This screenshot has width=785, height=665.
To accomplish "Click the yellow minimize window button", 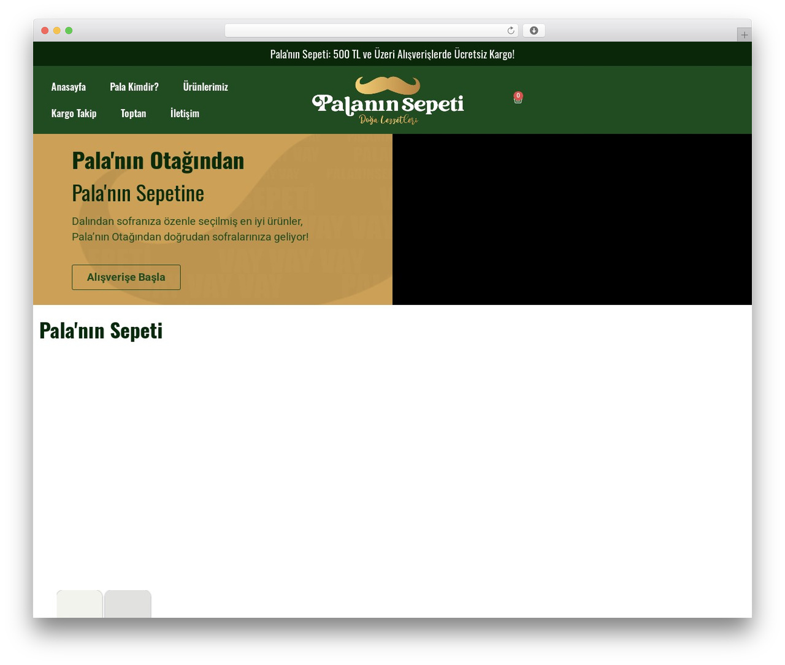I will [x=57, y=31].
